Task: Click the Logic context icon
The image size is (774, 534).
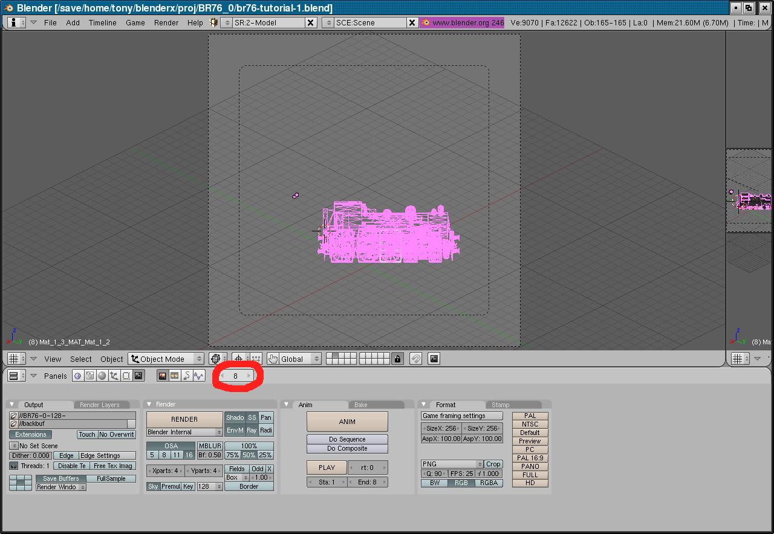Action: click(x=77, y=376)
